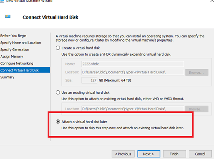The height and width of the screenshot is (159, 214).
Task: Select Connect Virtual Hard Disk step
Action: 25,70
